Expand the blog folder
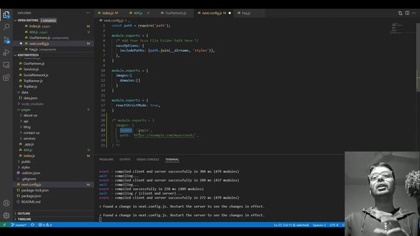420x236 pixels. [21, 127]
